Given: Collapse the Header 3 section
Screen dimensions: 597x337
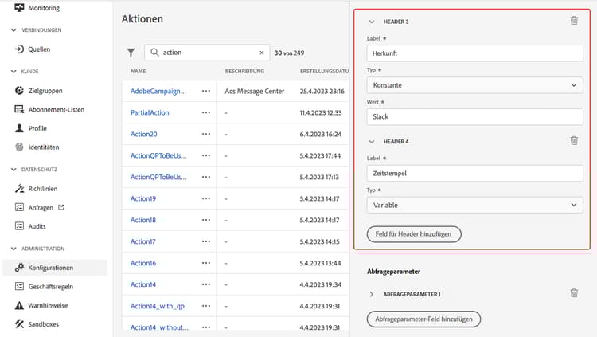Looking at the screenshot, I should click(x=372, y=22).
